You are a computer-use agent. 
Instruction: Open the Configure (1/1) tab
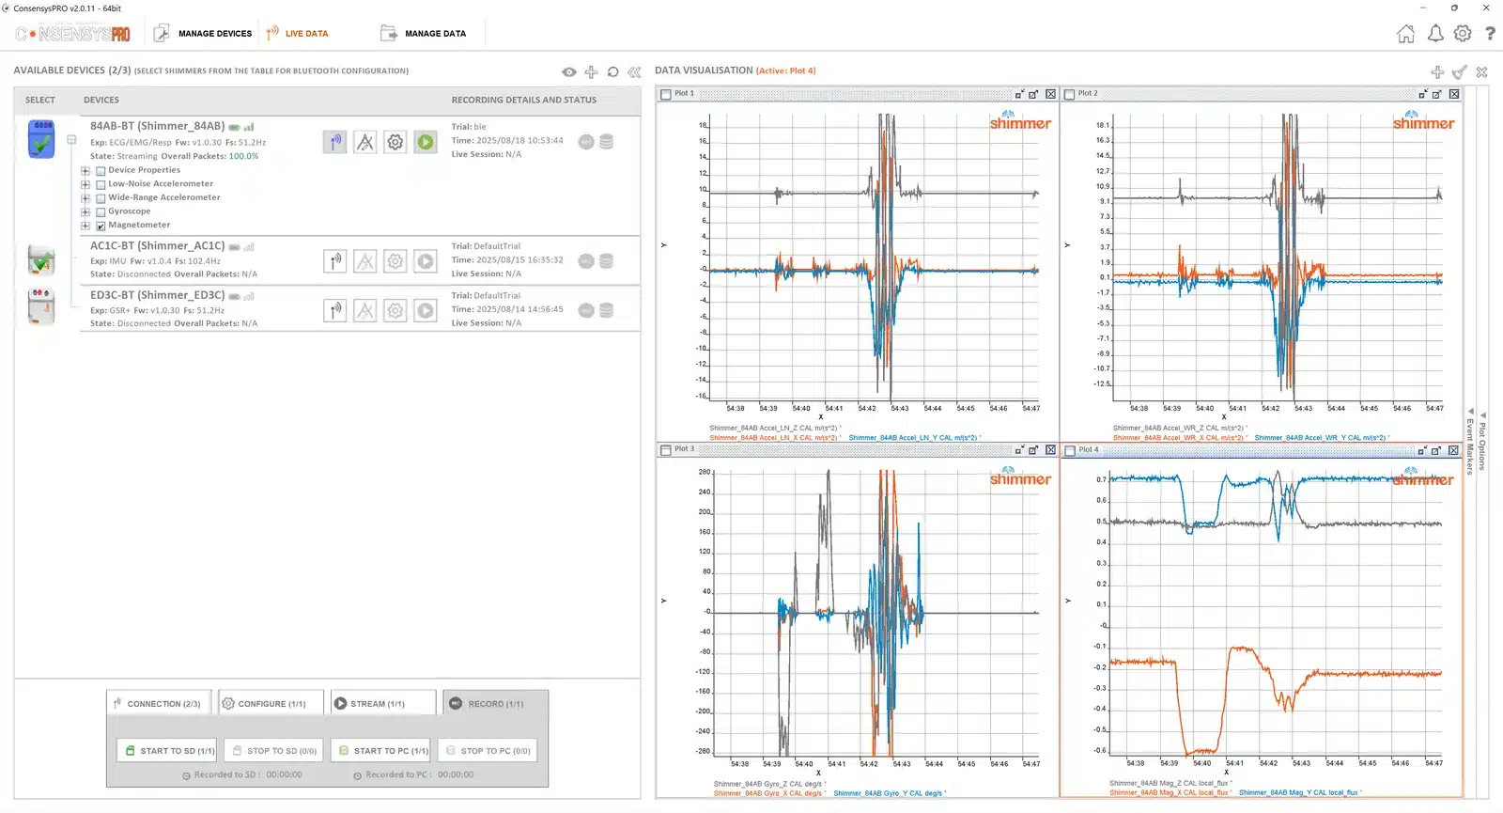(x=271, y=703)
